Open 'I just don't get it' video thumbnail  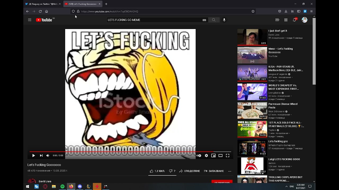(252, 37)
